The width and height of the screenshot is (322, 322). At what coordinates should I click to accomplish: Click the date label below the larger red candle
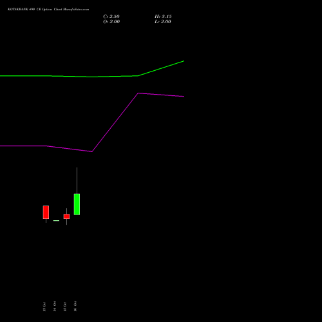click(44, 307)
